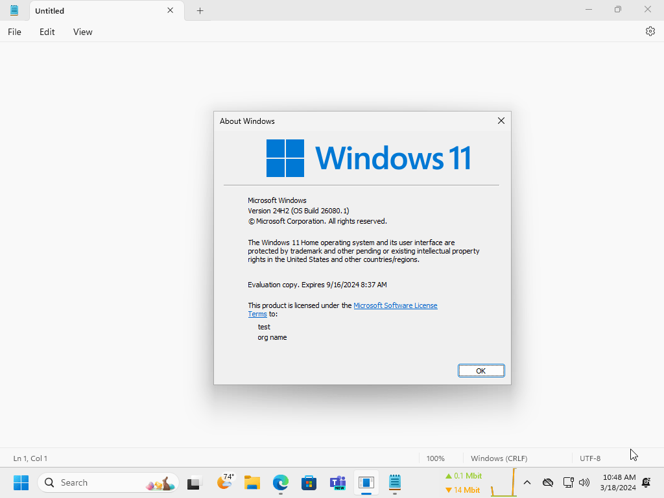Open volume control tray icon
The width and height of the screenshot is (664, 498).
click(x=584, y=482)
